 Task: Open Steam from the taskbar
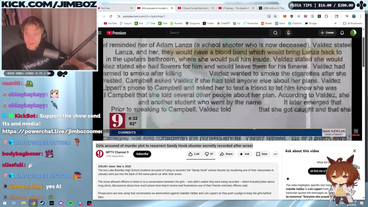[x=42, y=203]
